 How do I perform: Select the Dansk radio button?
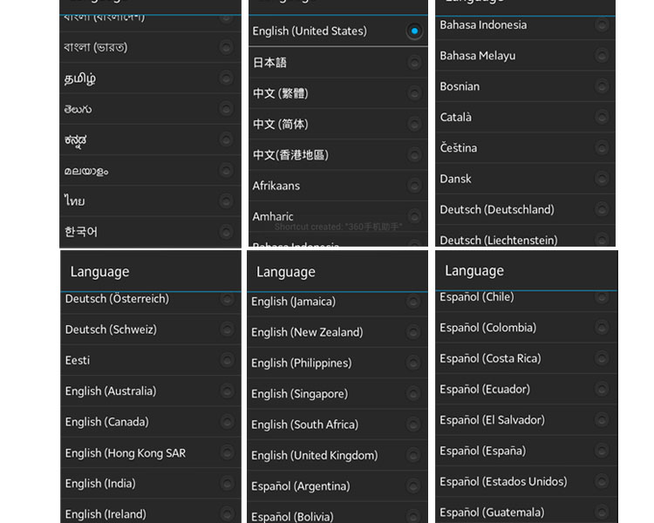pyautogui.click(x=602, y=179)
